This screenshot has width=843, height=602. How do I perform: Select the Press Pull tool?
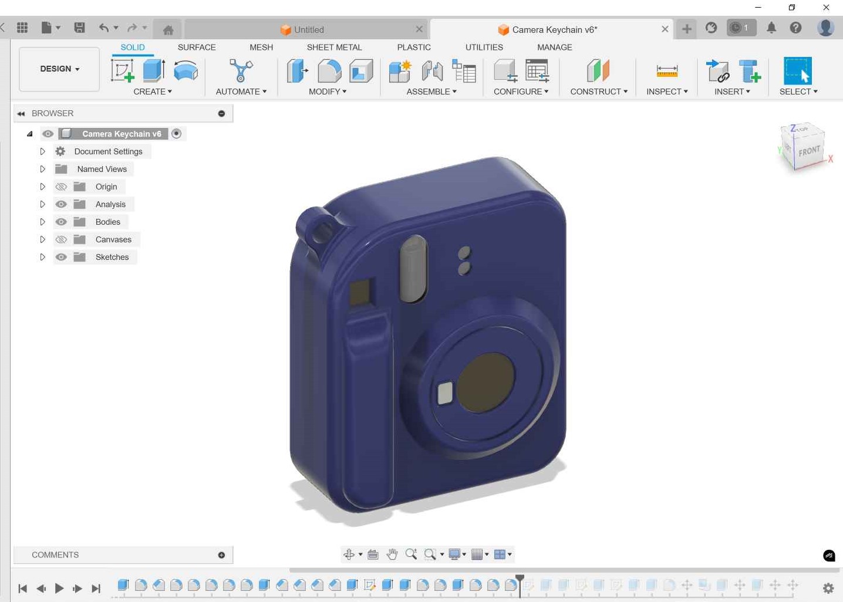coord(298,71)
